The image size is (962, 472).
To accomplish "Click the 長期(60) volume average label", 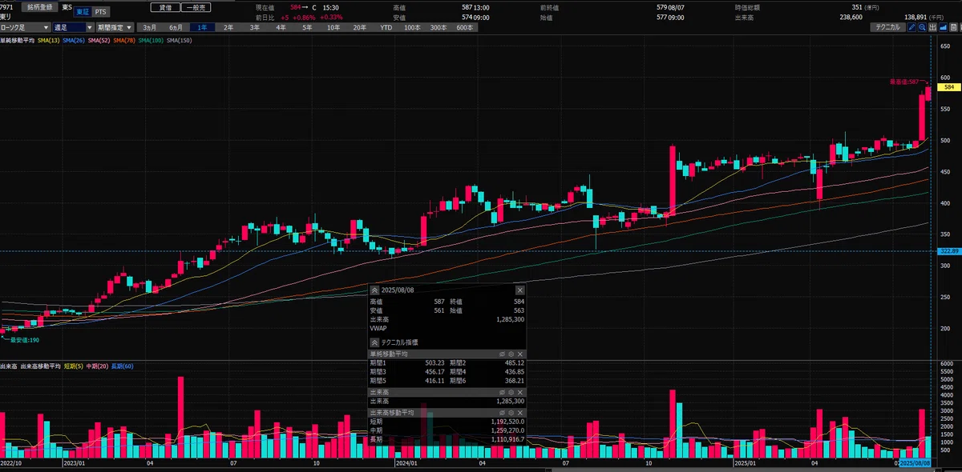I will pos(123,366).
